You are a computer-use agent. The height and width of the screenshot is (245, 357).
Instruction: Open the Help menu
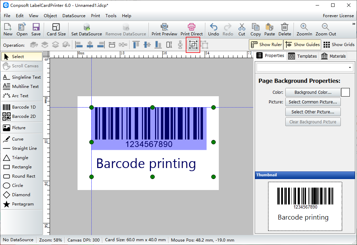[x=126, y=16]
